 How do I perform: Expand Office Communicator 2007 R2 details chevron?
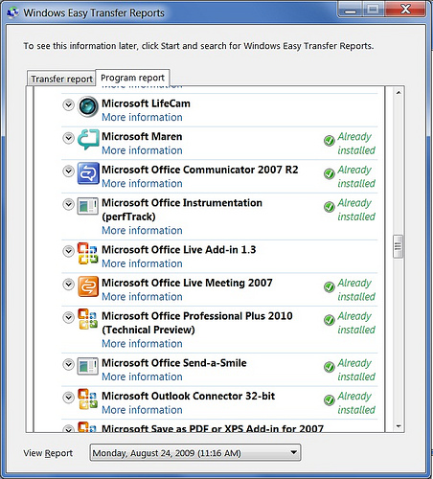point(68,171)
